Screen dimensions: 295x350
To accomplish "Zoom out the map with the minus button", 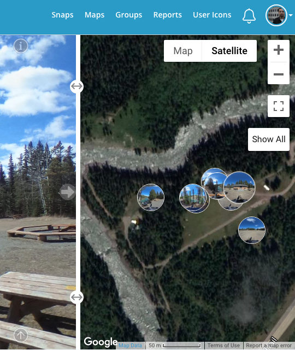I will [279, 74].
